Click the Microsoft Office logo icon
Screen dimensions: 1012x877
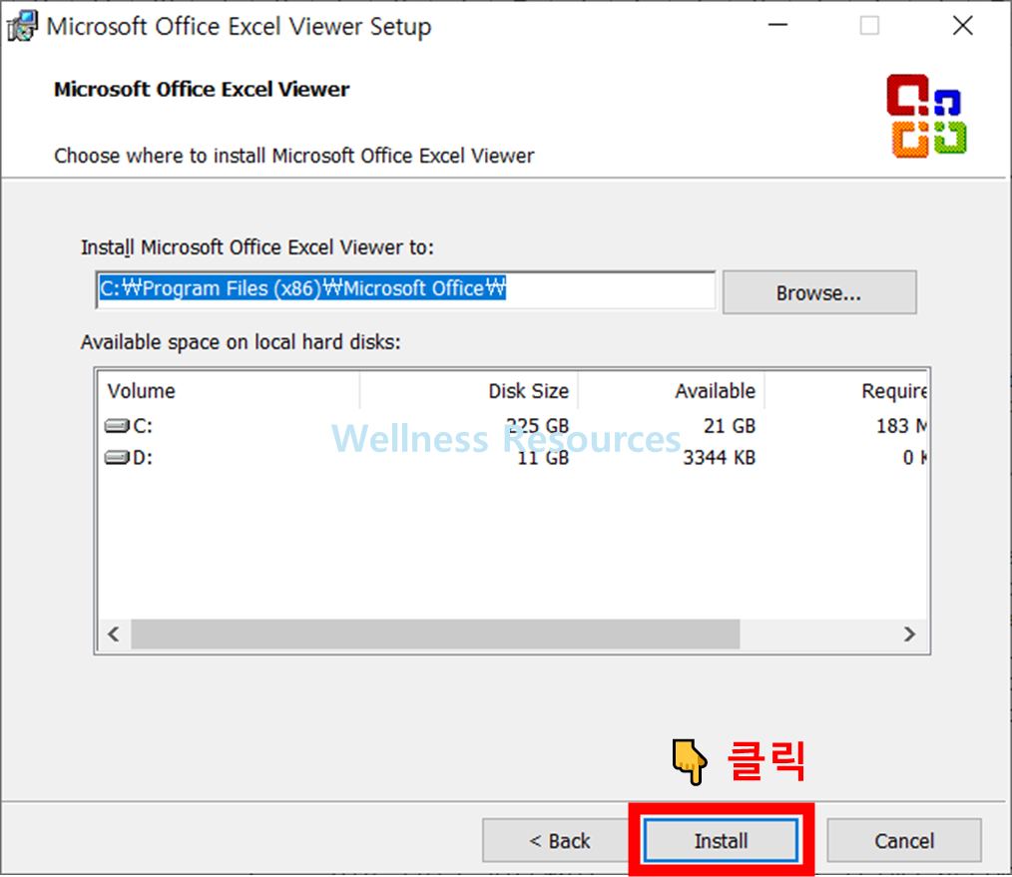pos(926,116)
